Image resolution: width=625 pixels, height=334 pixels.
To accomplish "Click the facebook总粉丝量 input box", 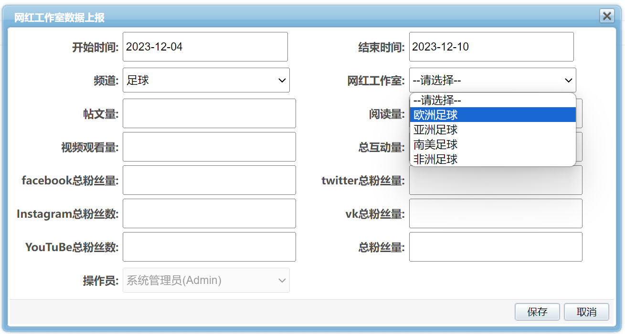I will pos(209,180).
